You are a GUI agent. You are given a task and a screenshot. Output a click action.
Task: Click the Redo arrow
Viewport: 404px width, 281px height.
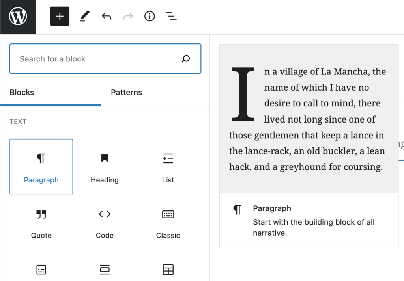pos(128,17)
